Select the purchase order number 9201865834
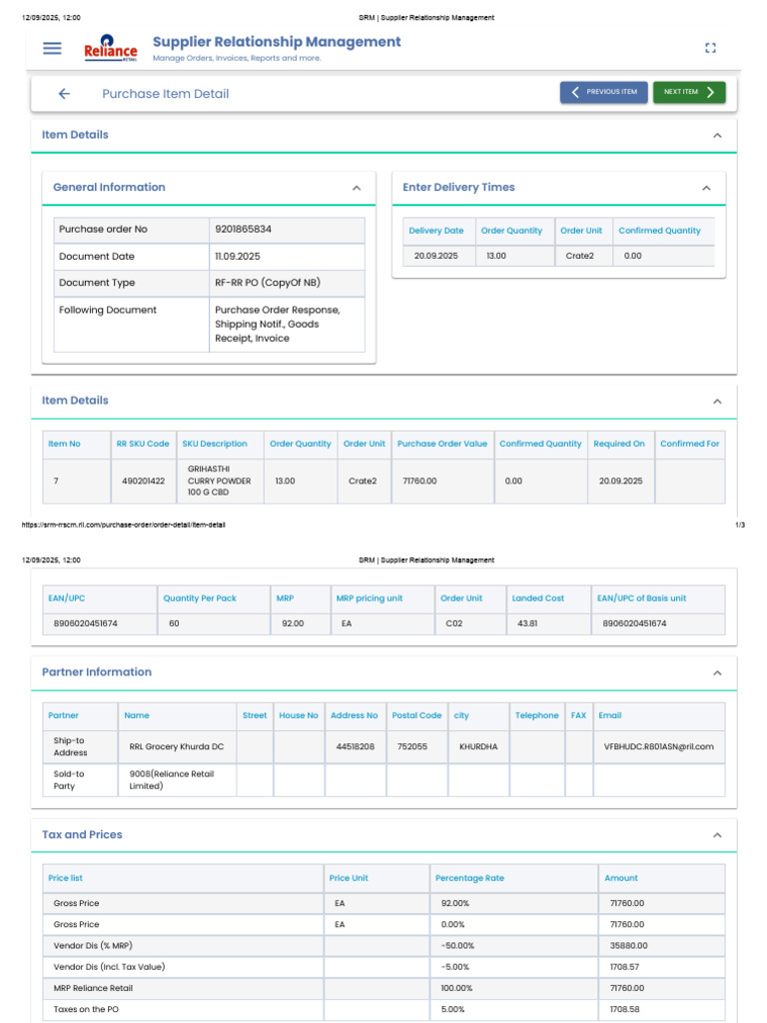Image resolution: width=767 pixels, height=1023 pixels. (x=244, y=229)
